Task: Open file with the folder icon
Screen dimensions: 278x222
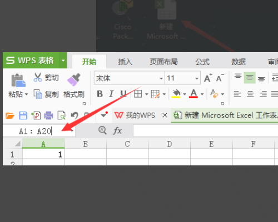Action: click(x=10, y=115)
